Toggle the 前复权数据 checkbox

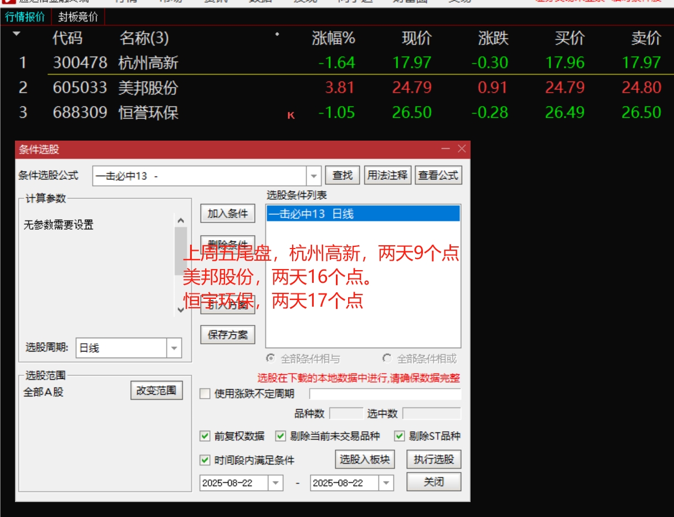(205, 436)
